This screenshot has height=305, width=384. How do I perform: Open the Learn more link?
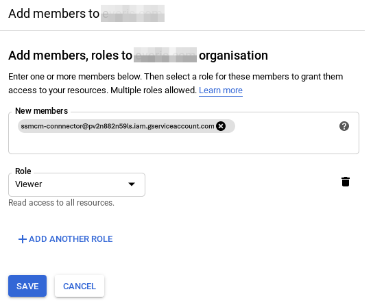pyautogui.click(x=221, y=90)
